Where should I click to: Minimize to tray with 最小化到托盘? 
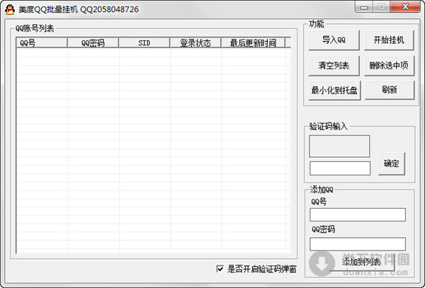point(334,90)
